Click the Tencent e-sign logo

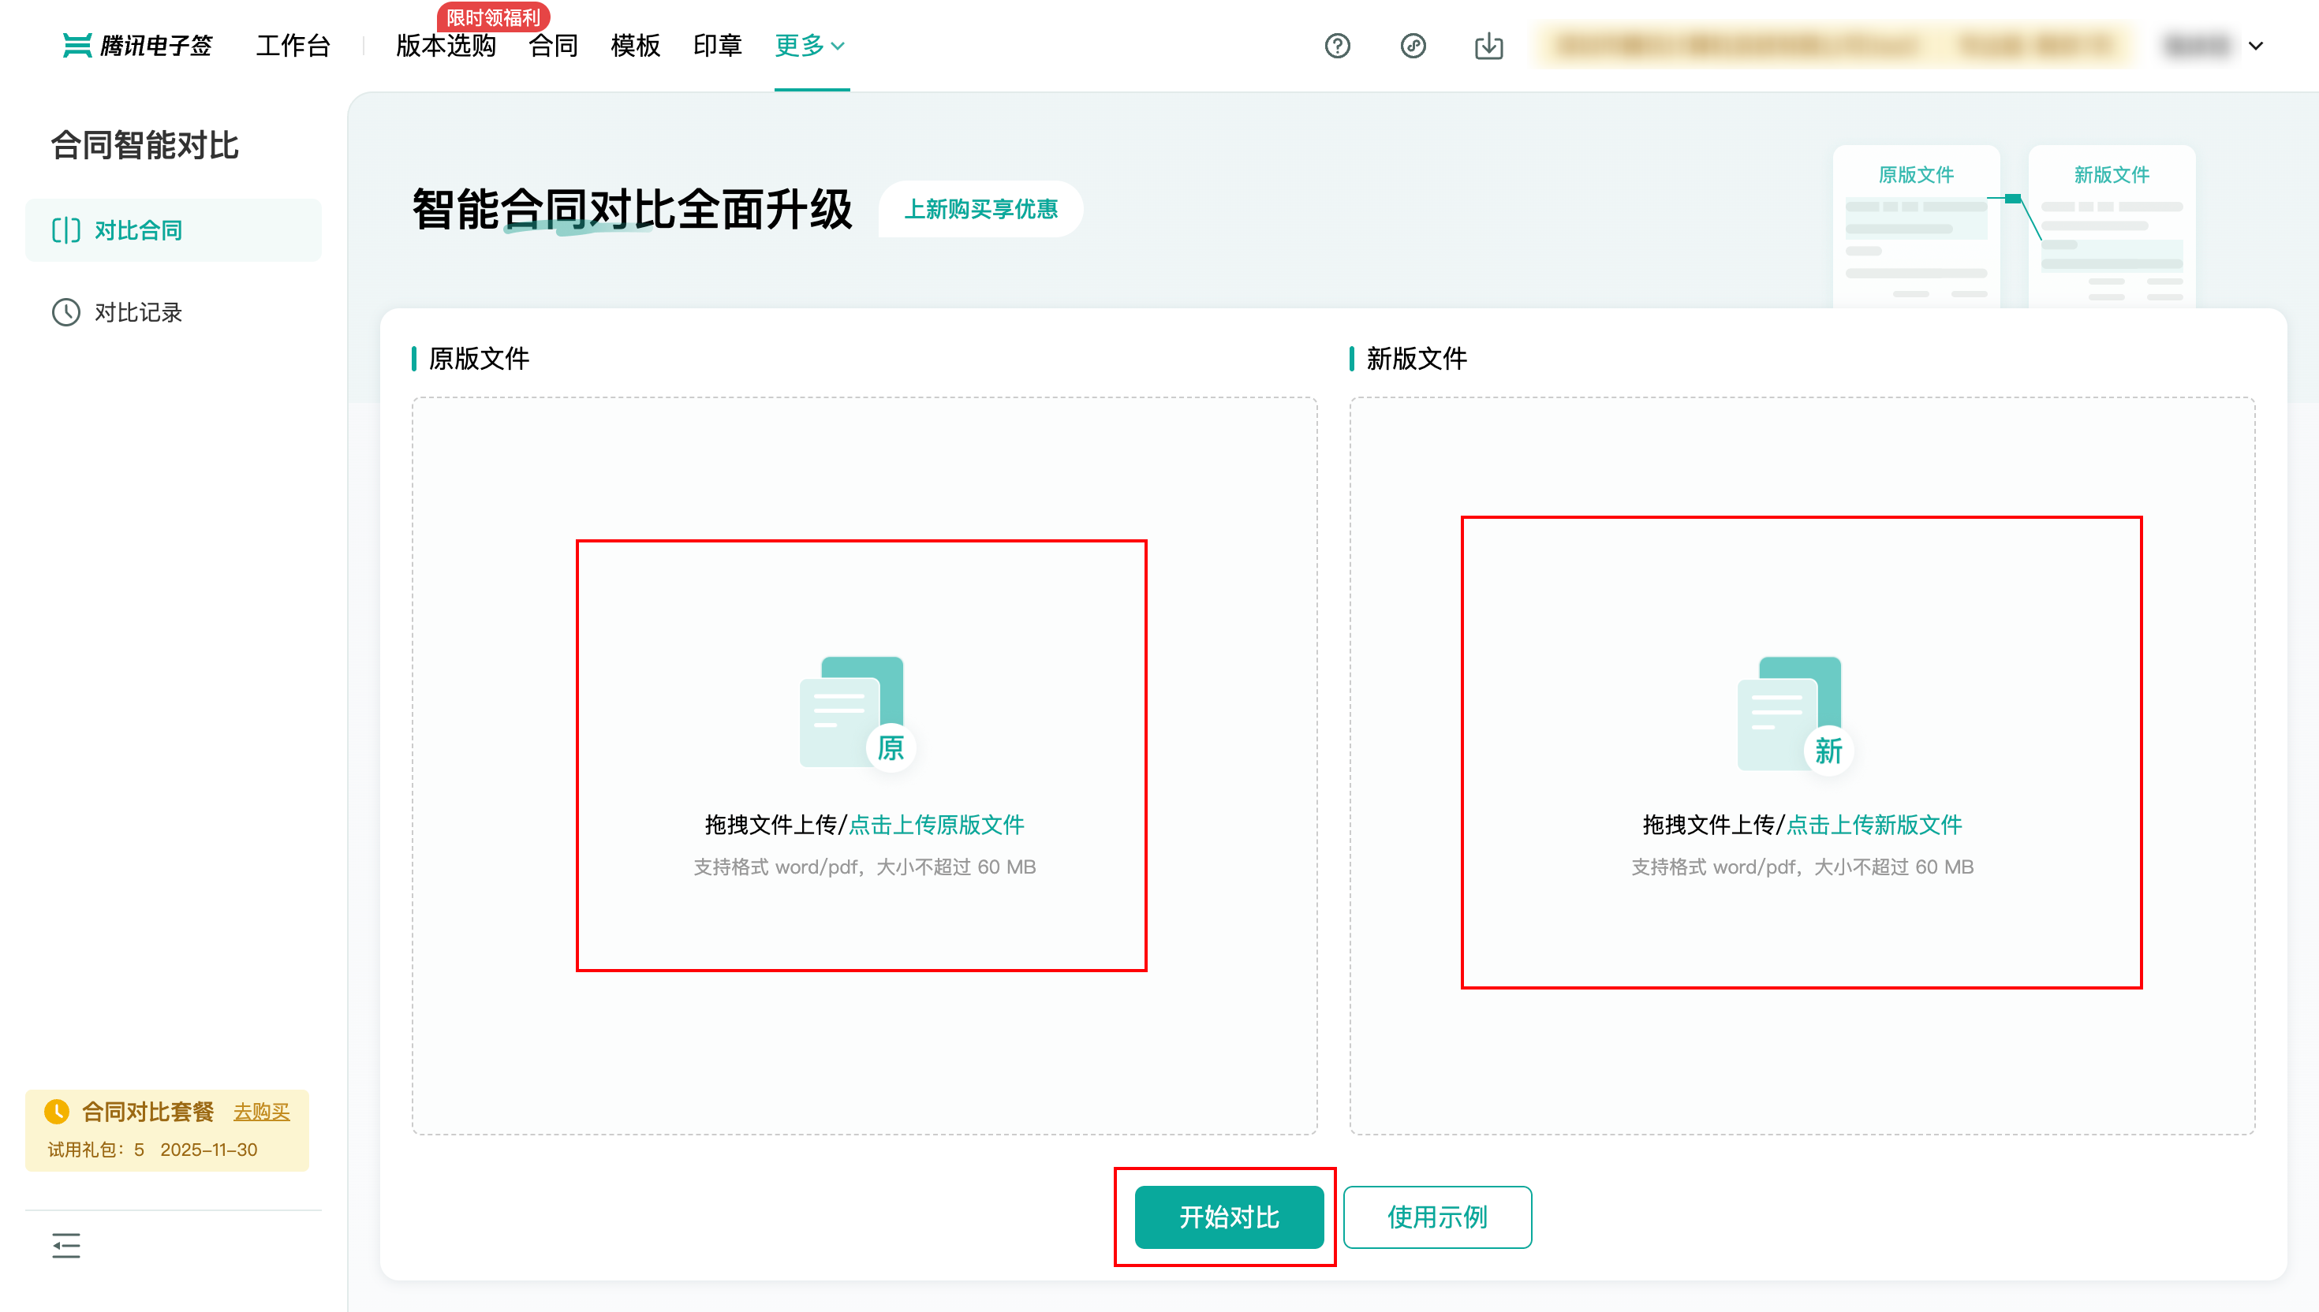tap(138, 46)
